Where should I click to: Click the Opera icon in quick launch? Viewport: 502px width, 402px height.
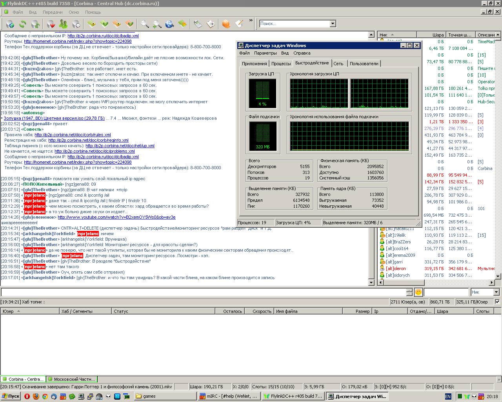click(x=27, y=397)
